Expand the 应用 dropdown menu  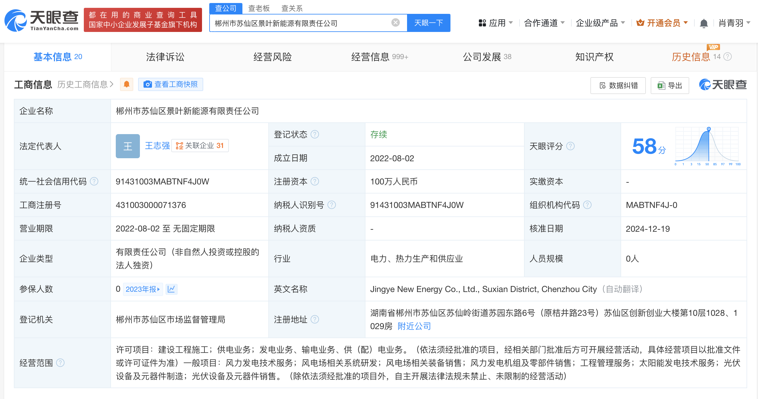click(x=498, y=23)
